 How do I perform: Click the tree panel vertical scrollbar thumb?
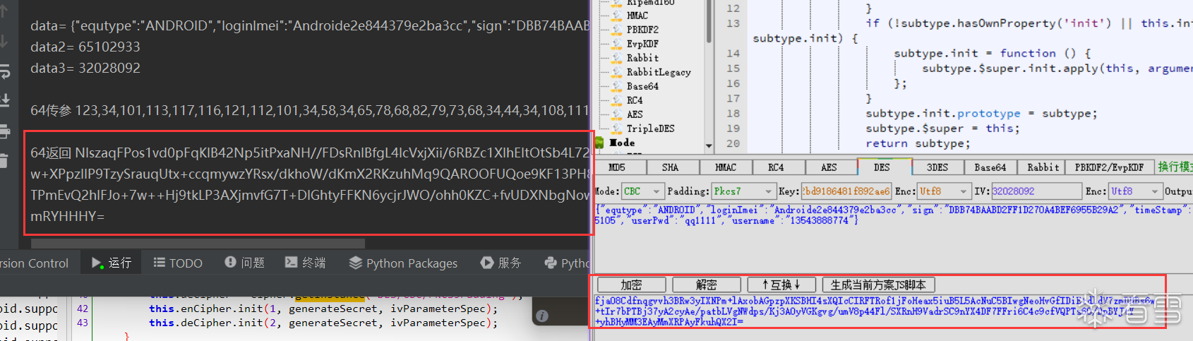[x=709, y=21]
